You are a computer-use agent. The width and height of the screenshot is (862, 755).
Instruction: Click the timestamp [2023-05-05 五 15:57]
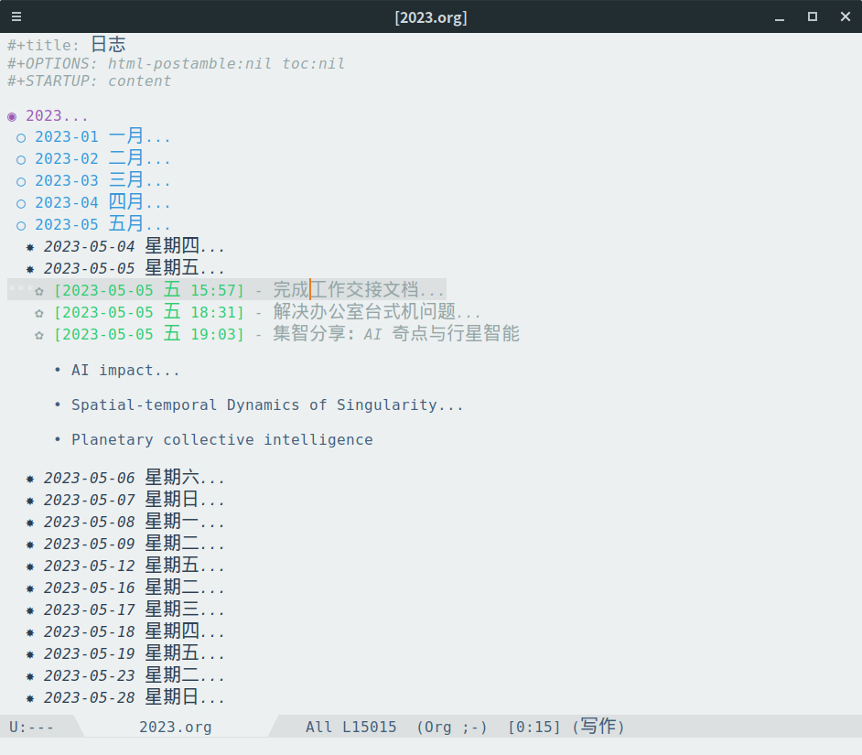coord(148,290)
